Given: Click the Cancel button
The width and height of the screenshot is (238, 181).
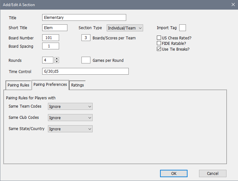Looking at the screenshot, I should [212, 173].
